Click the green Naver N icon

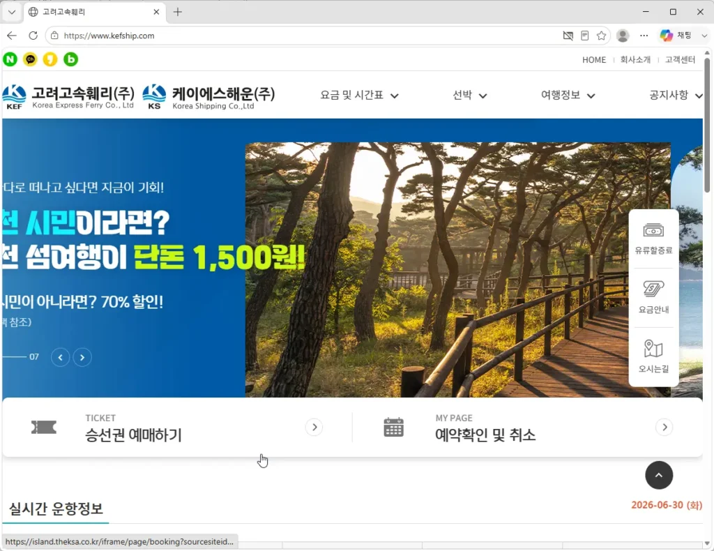[10, 59]
